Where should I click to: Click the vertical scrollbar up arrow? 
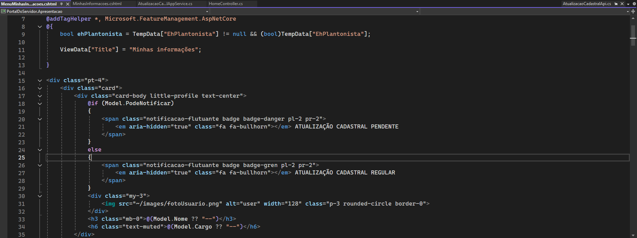point(633,18)
